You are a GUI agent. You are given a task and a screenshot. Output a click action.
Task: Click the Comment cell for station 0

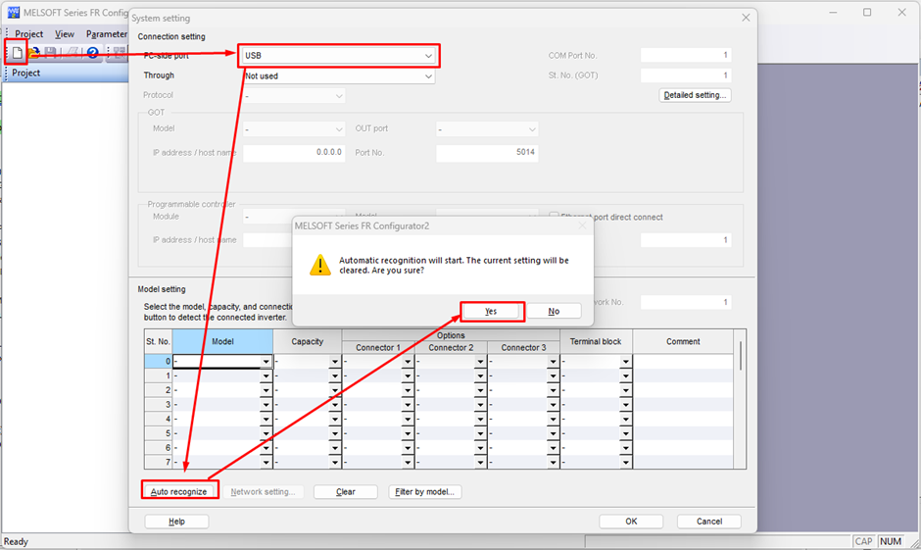(x=683, y=362)
